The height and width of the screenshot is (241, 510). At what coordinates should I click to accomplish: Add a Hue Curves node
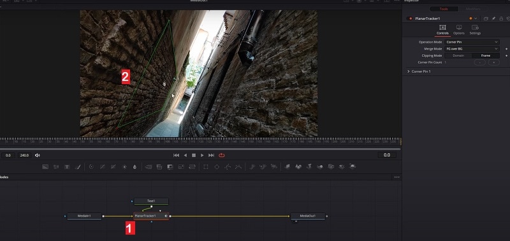tap(113, 166)
